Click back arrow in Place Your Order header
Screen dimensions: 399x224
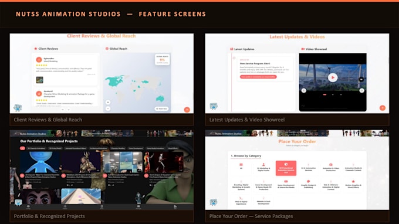pos(211,133)
